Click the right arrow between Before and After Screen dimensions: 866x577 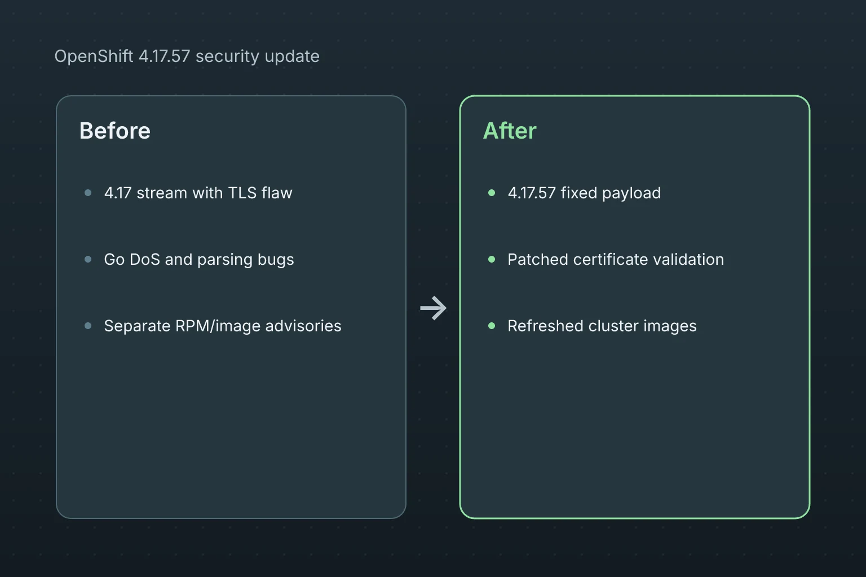click(x=433, y=308)
